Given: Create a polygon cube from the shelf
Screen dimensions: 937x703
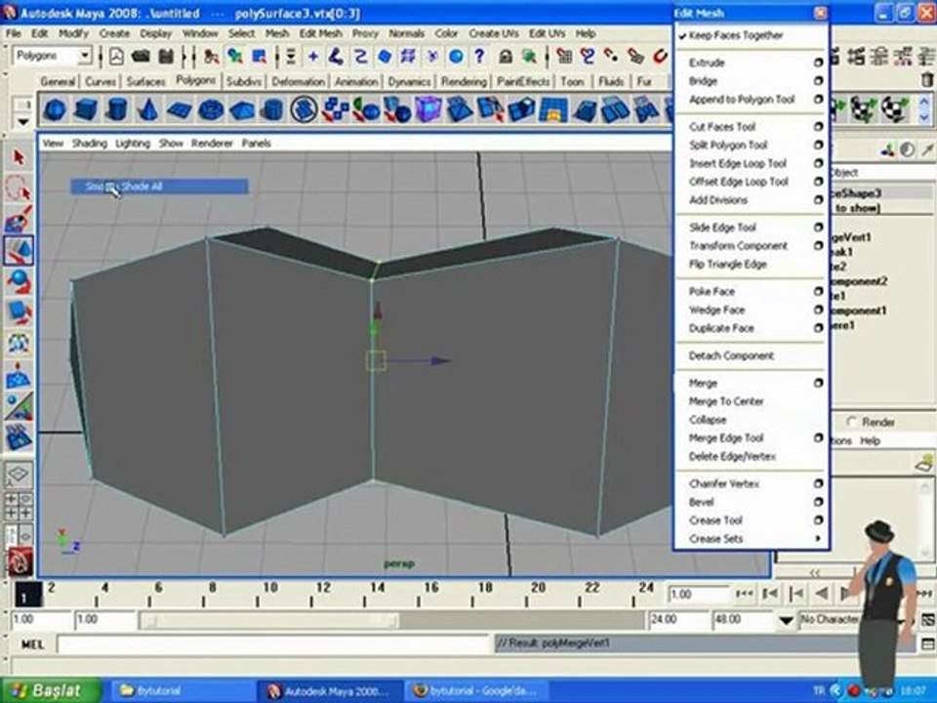Looking at the screenshot, I should pos(86,109).
